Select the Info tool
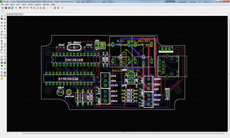Screen dimensions: 230x138 pyautogui.click(x=2, y=16)
